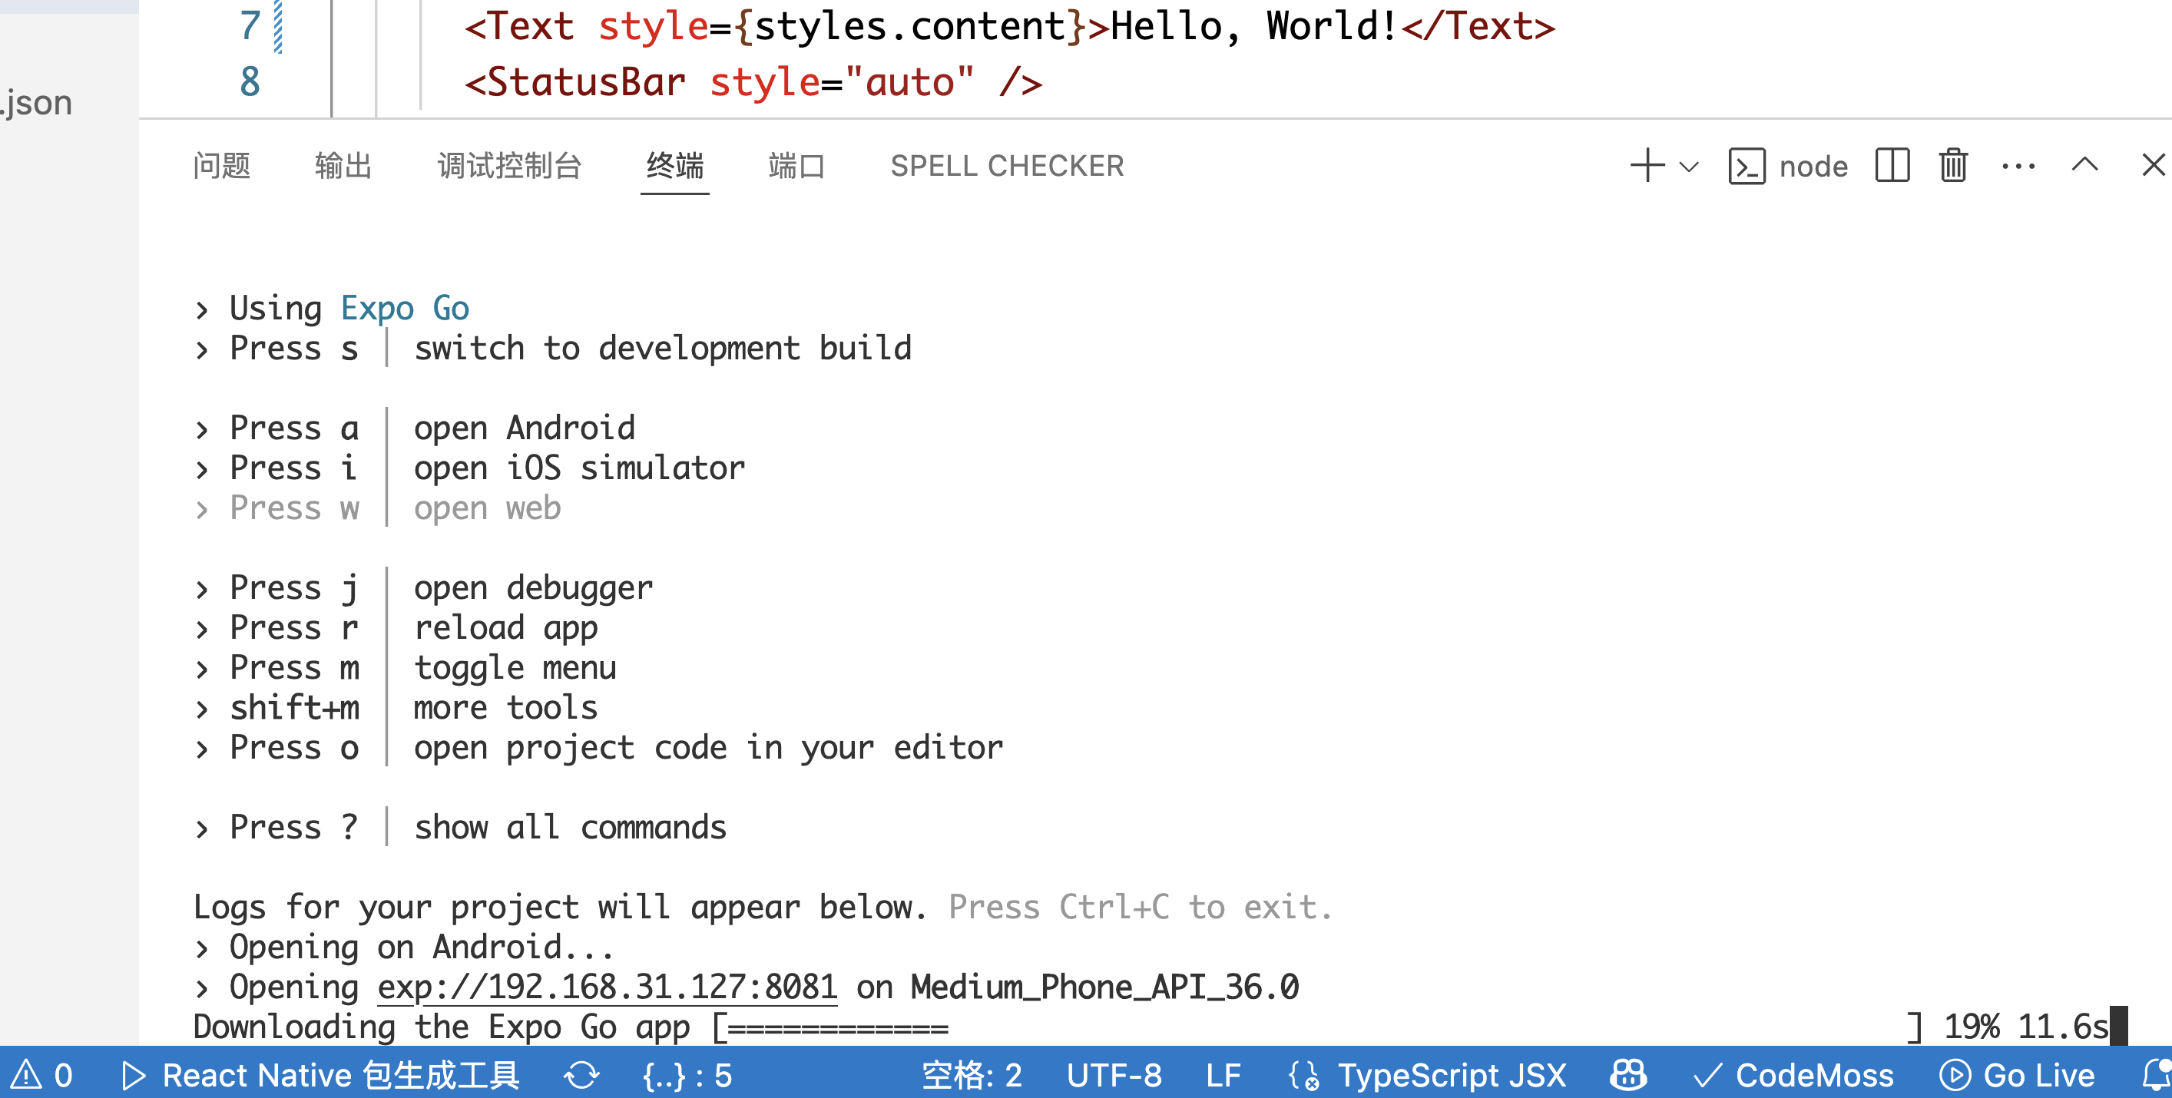Image resolution: width=2172 pixels, height=1098 pixels.
Task: Maximize panel with the up chevron
Action: click(x=2084, y=164)
